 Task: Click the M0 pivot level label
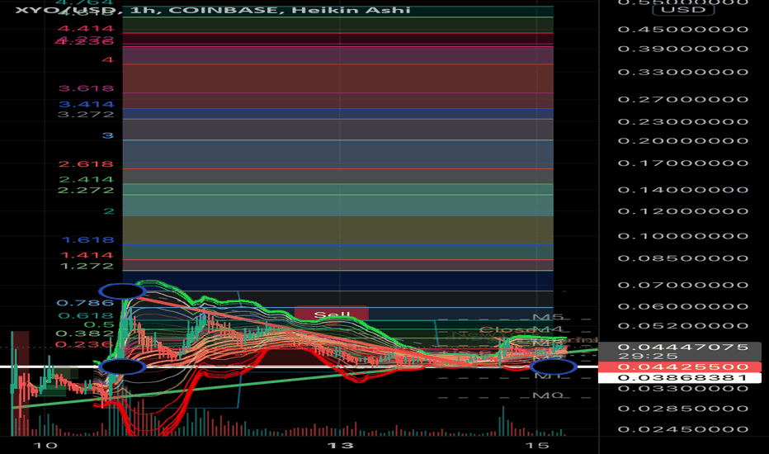coord(548,395)
